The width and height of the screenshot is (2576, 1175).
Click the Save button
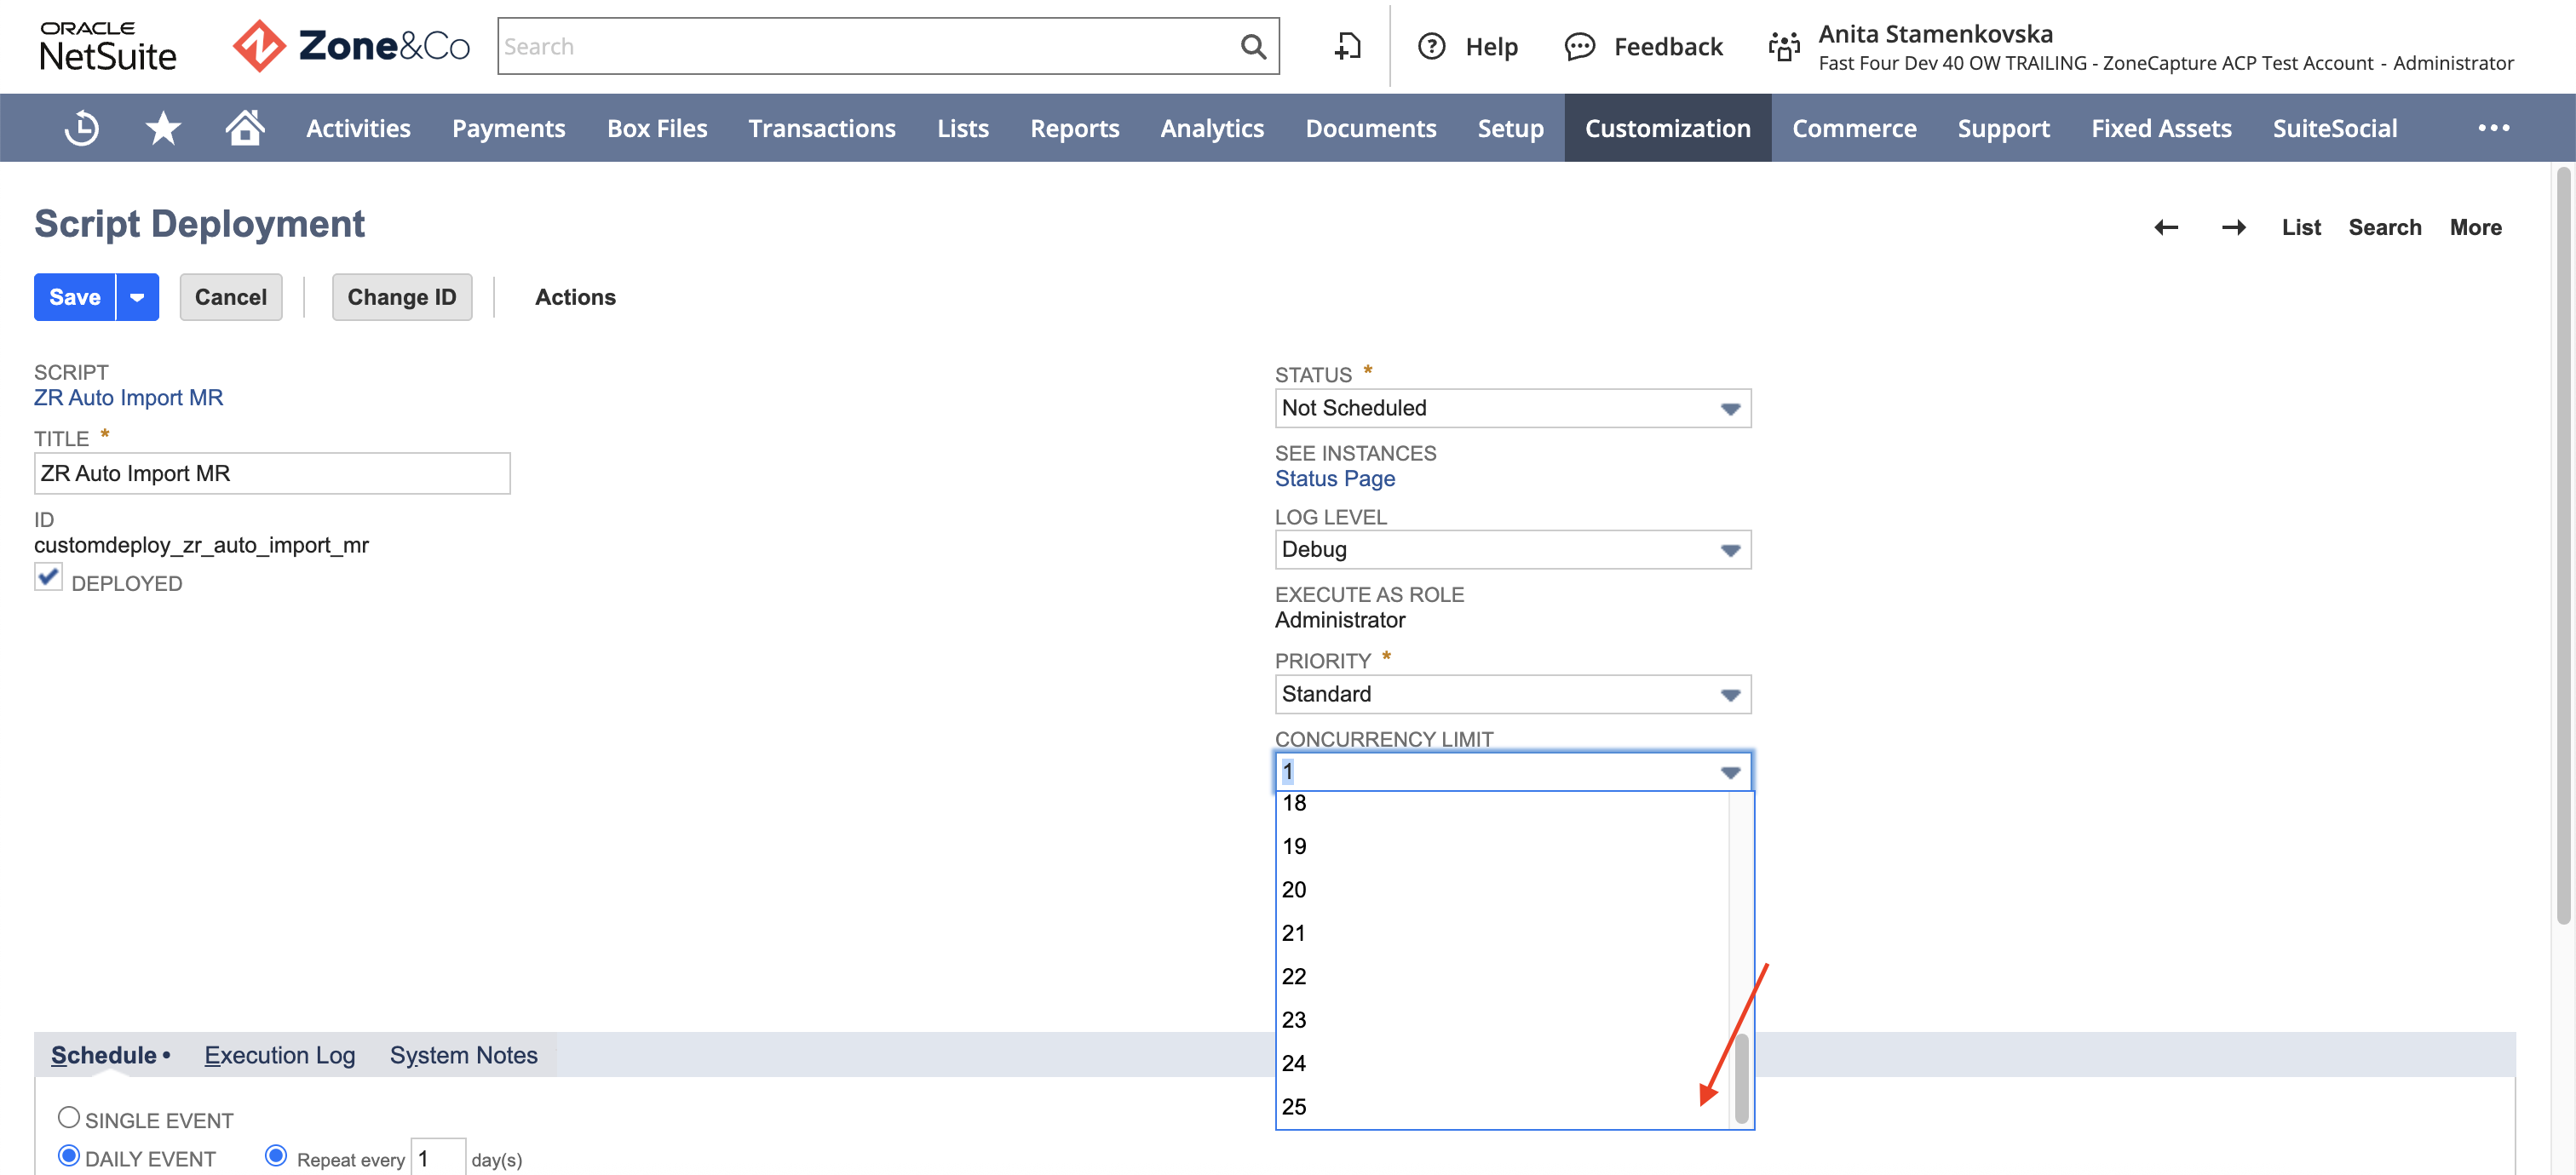coord(75,297)
